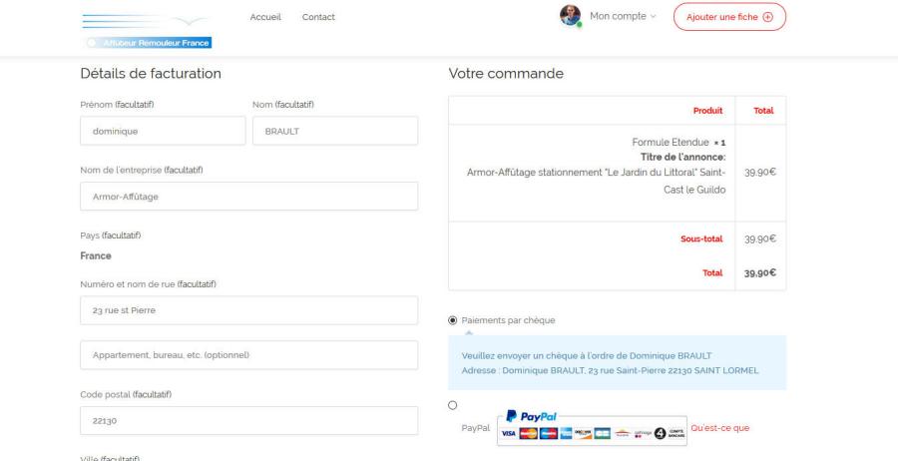Click the user profile avatar picture

point(571,16)
